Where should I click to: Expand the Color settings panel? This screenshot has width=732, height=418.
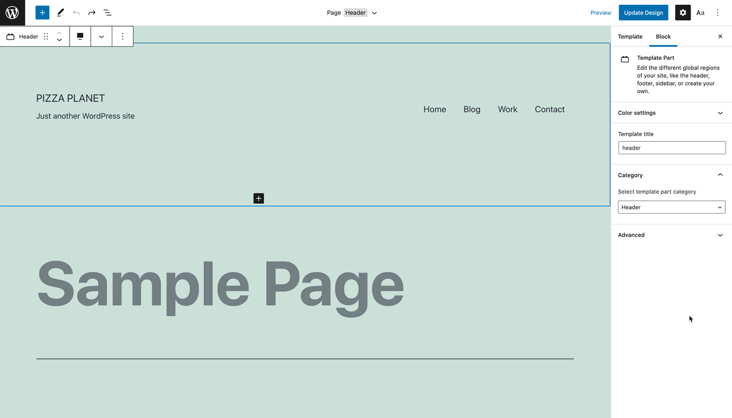[x=672, y=113]
